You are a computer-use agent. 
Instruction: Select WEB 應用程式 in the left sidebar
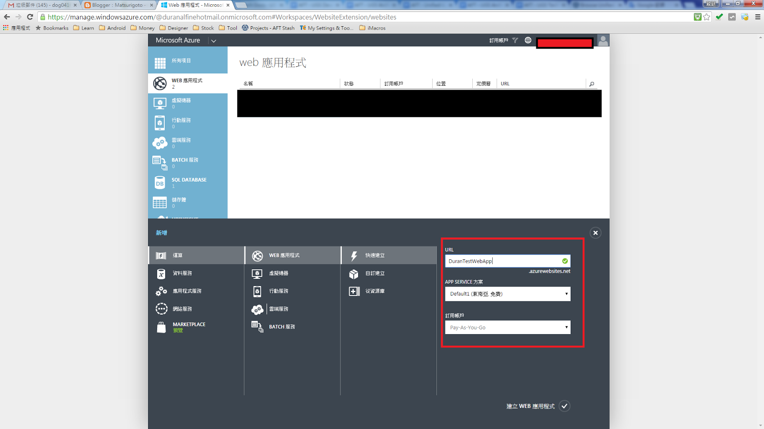pyautogui.click(x=188, y=83)
